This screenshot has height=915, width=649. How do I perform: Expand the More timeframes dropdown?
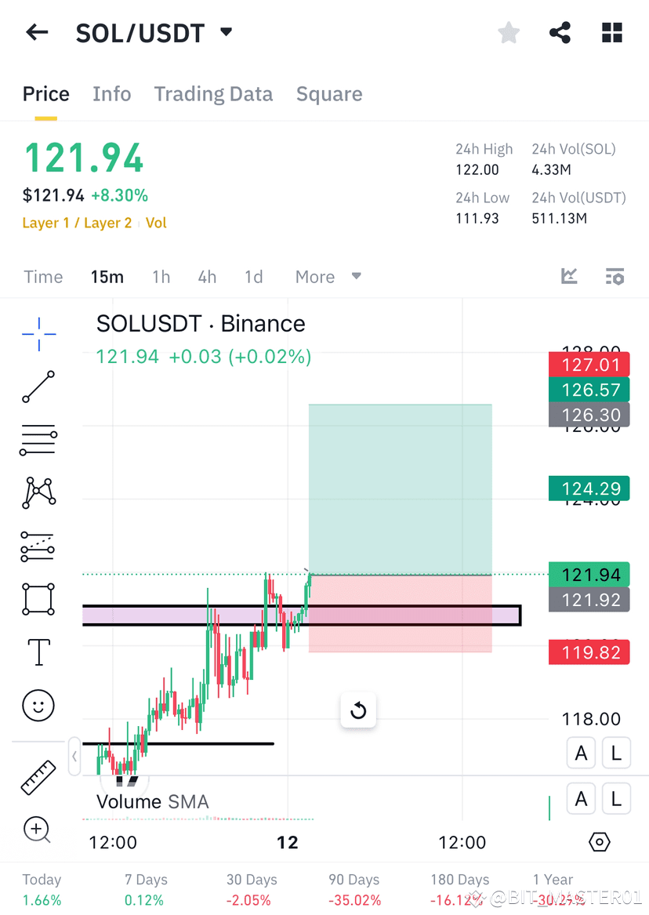click(x=327, y=276)
